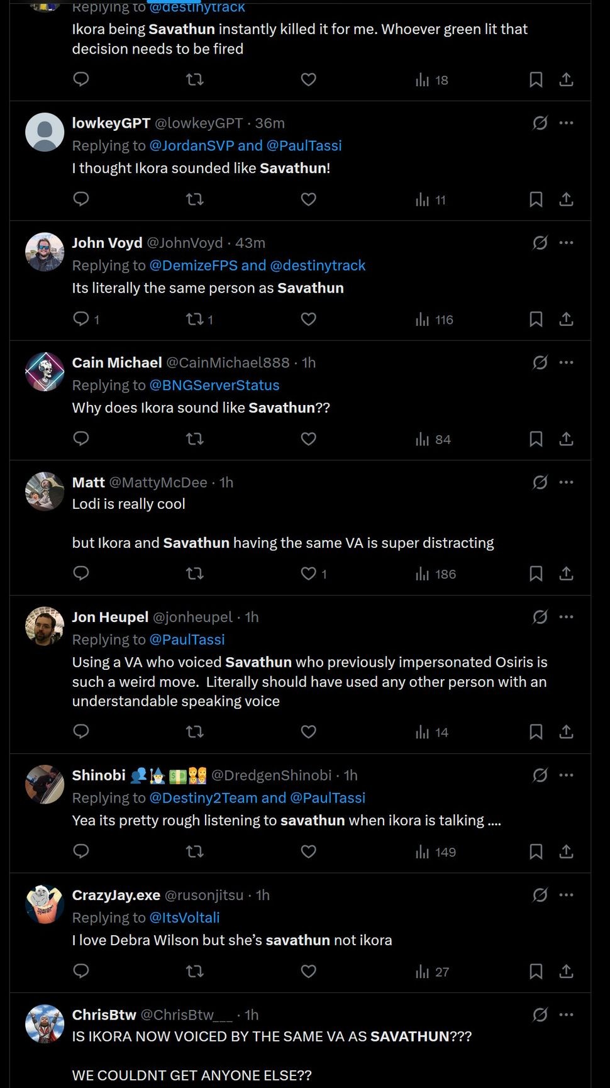Reply to lowkeyGPT's tweet

(x=81, y=199)
